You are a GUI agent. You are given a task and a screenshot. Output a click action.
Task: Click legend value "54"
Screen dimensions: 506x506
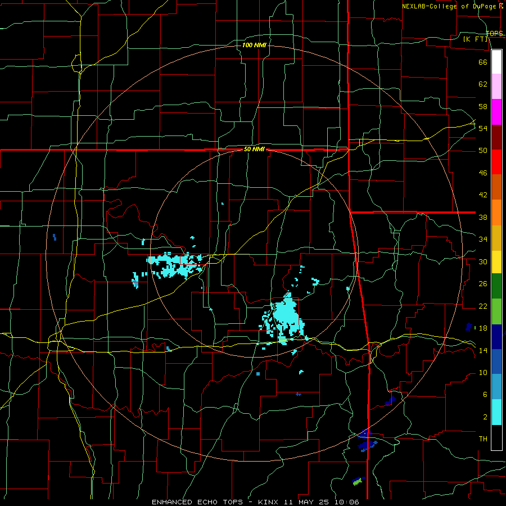tap(483, 128)
